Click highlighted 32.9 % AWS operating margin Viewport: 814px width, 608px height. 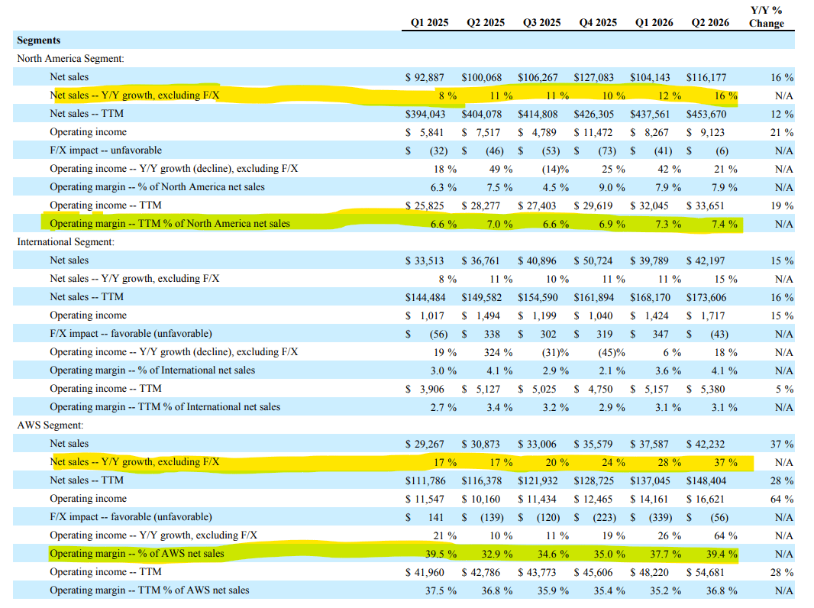497,554
